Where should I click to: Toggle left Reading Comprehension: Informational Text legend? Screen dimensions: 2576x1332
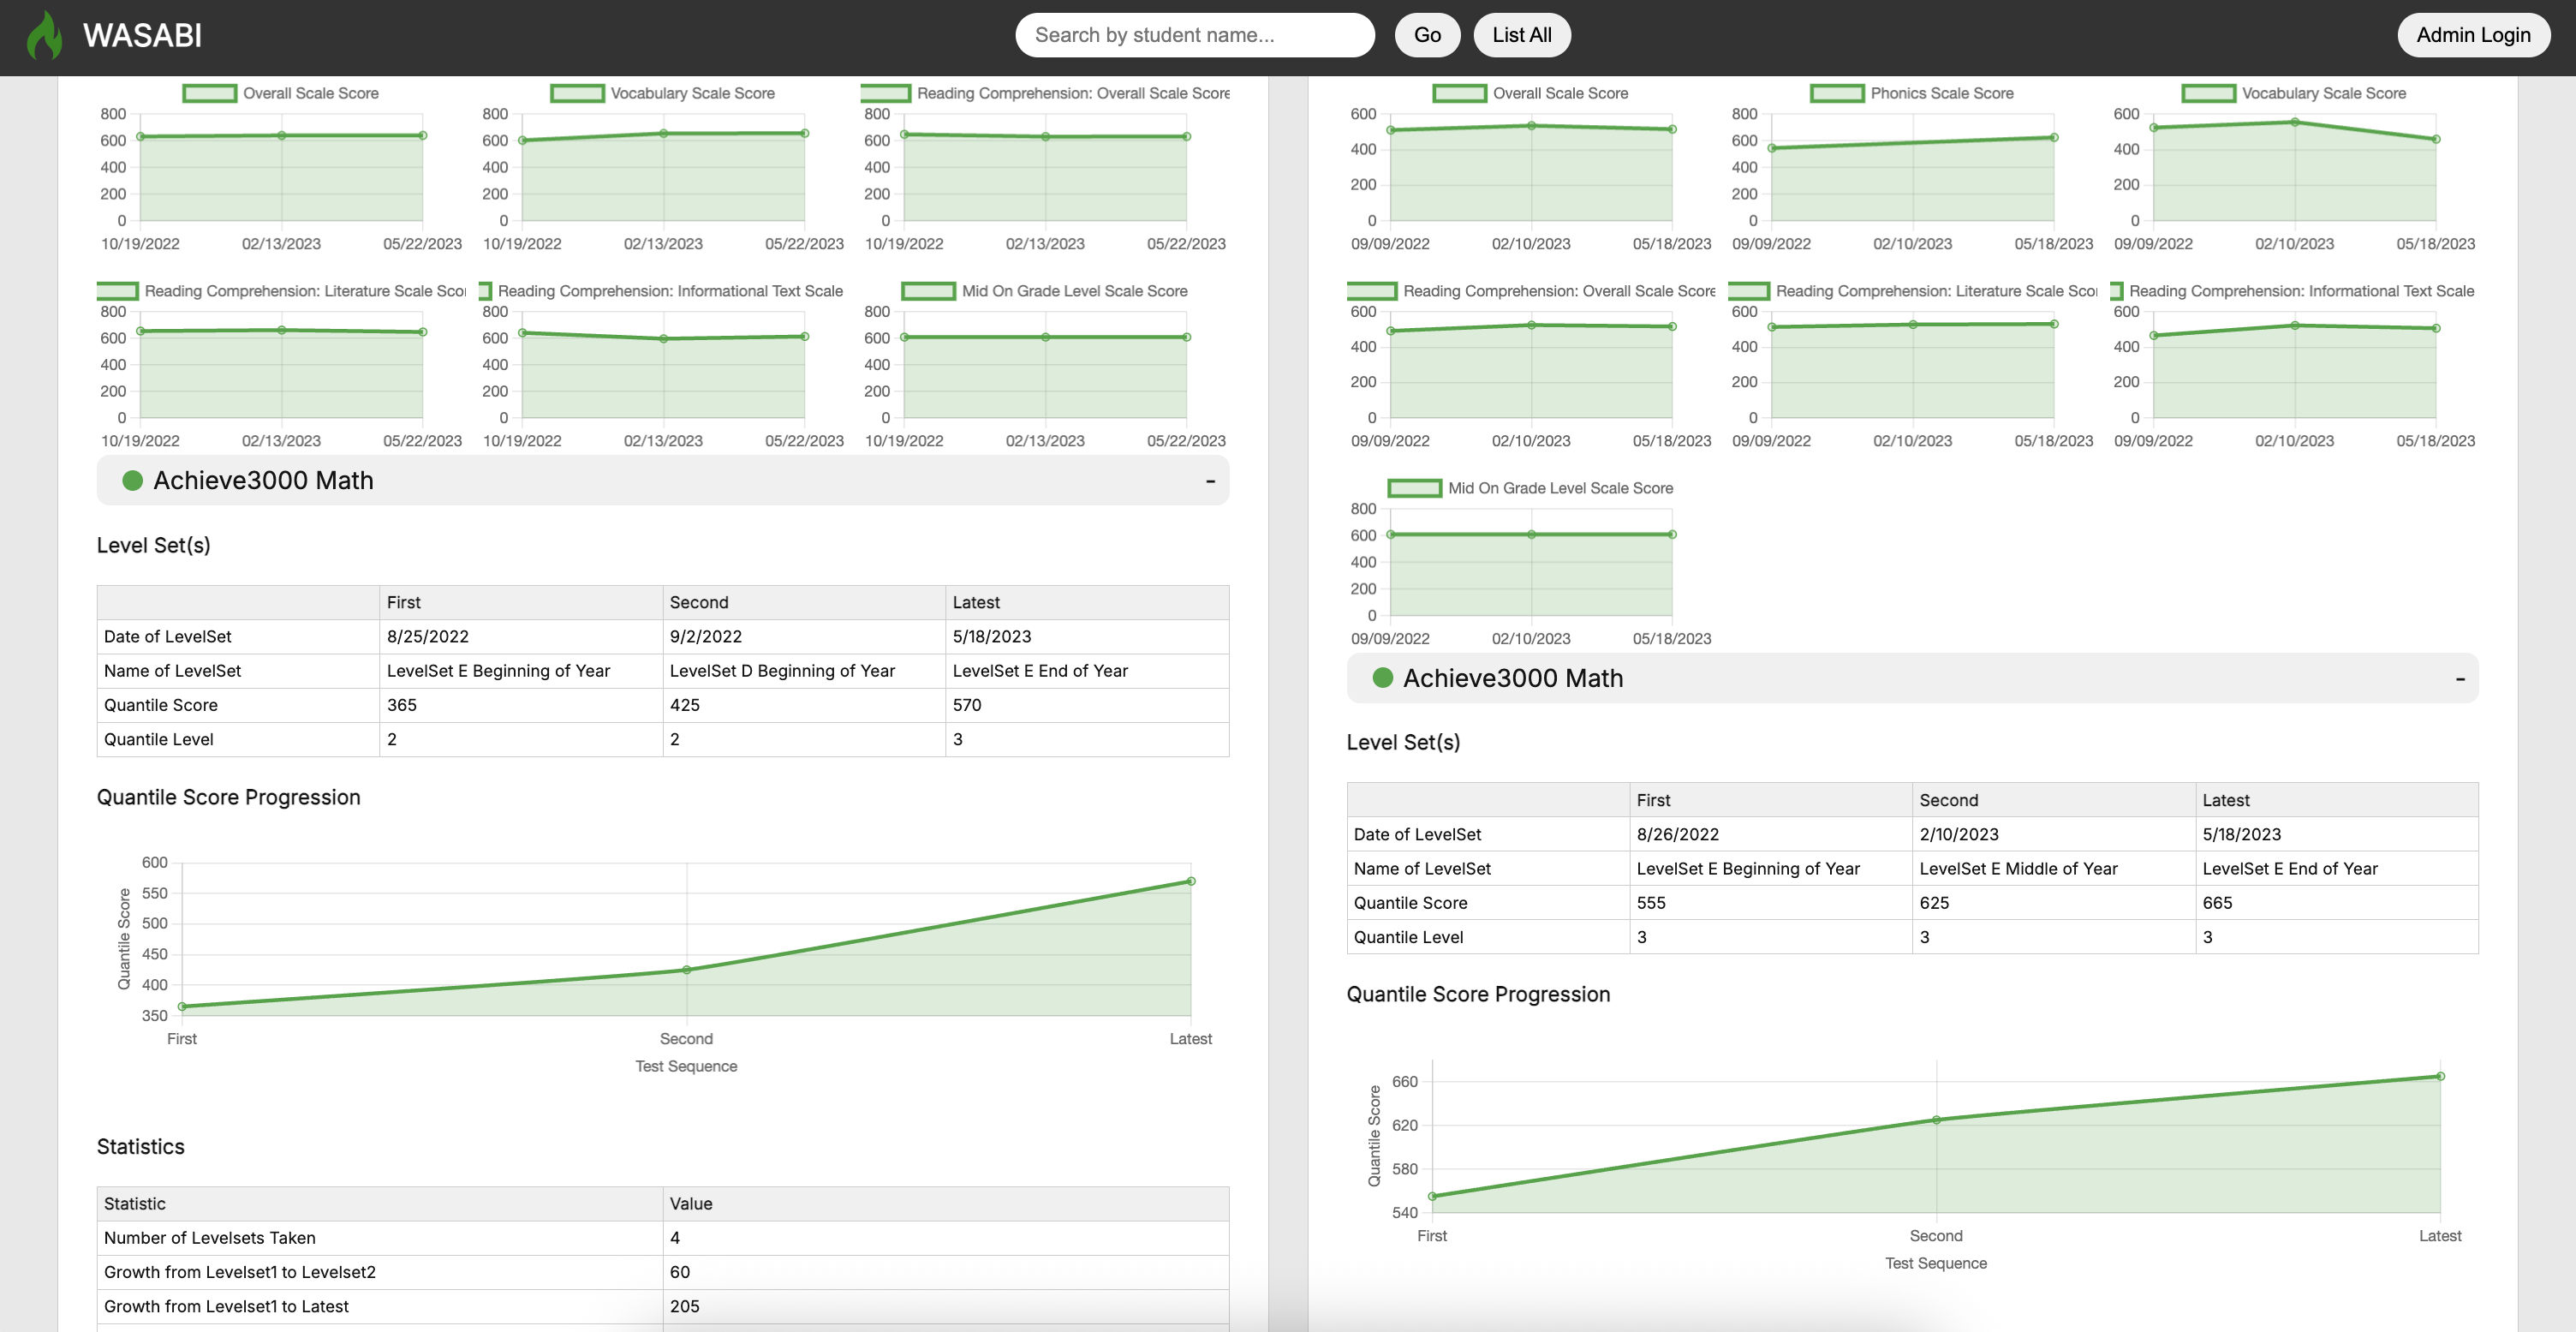click(485, 291)
